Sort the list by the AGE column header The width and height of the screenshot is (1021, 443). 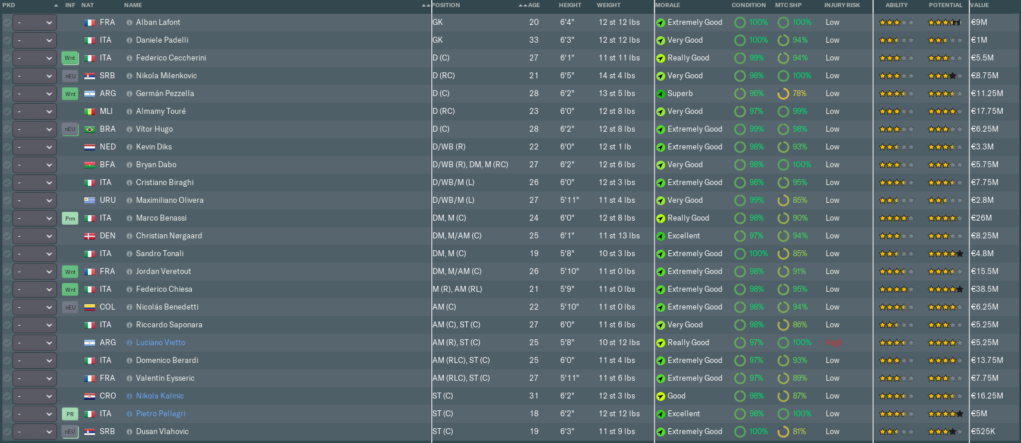point(534,5)
